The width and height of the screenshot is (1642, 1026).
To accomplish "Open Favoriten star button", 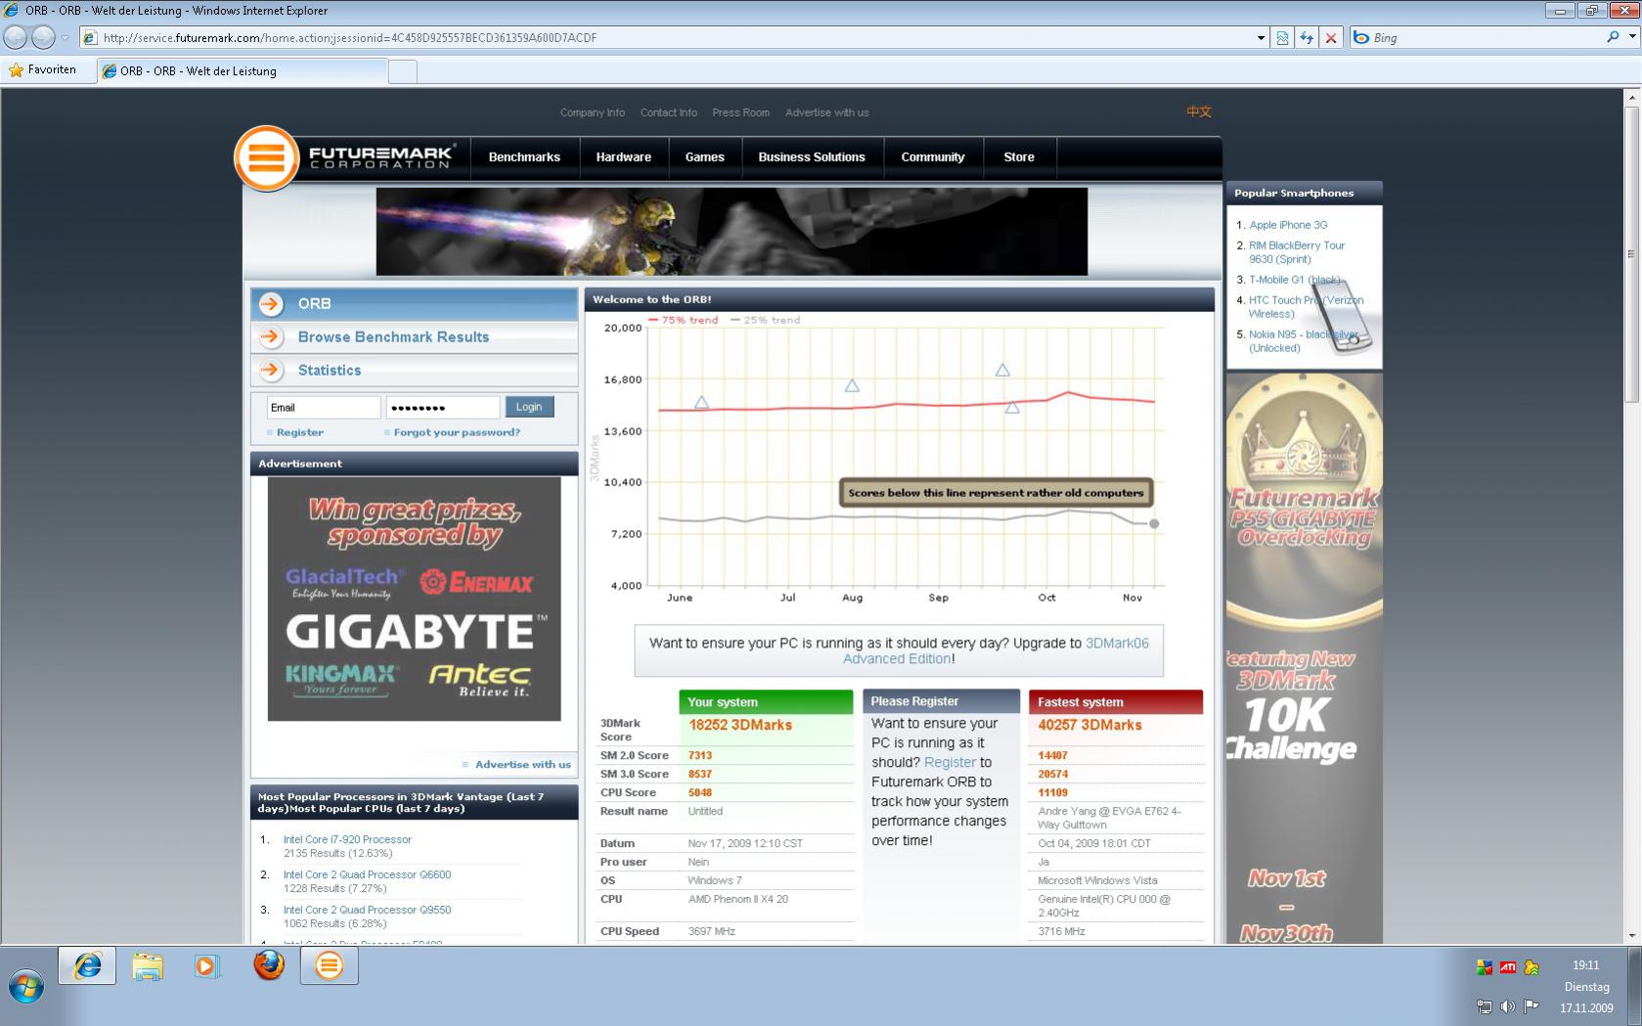I will (42, 70).
